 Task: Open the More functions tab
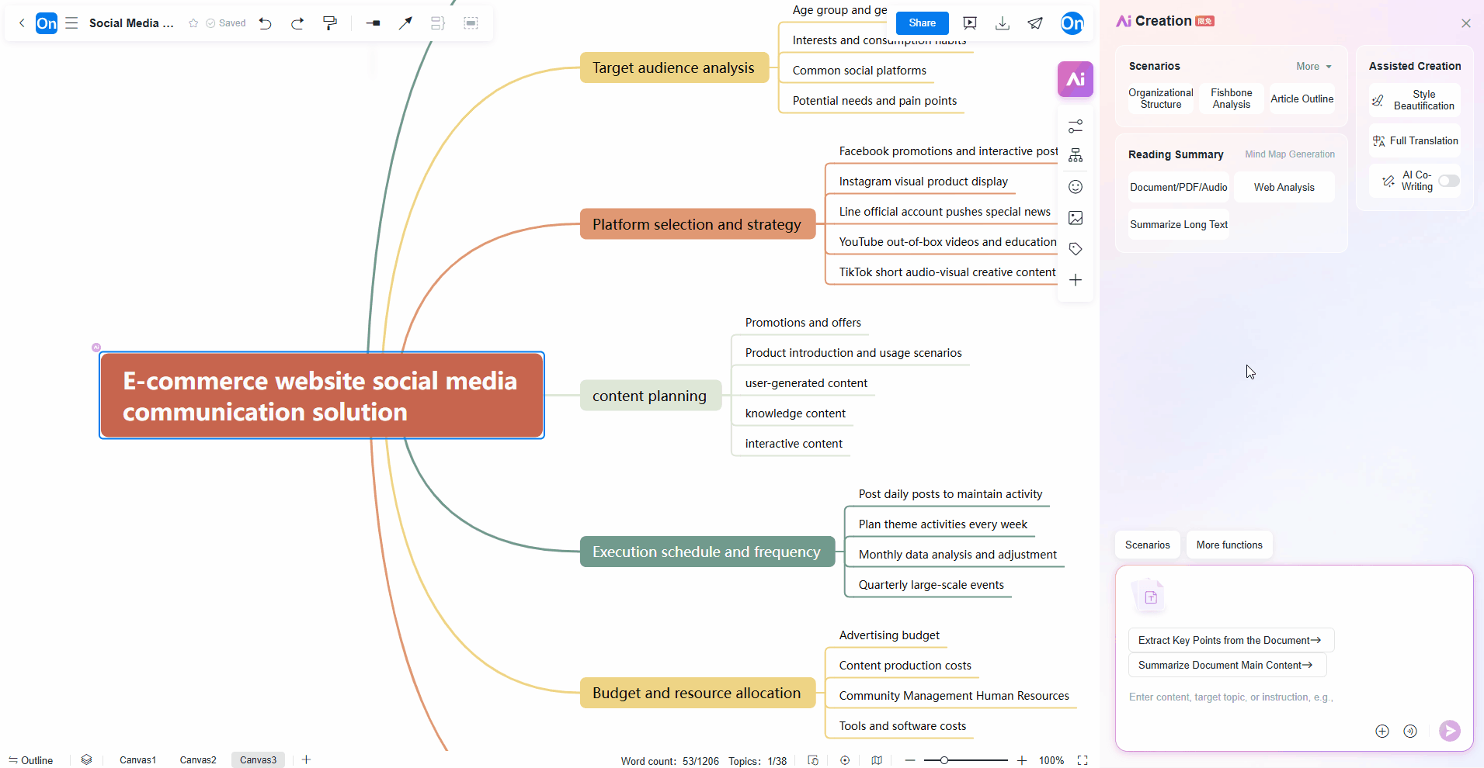tap(1229, 545)
